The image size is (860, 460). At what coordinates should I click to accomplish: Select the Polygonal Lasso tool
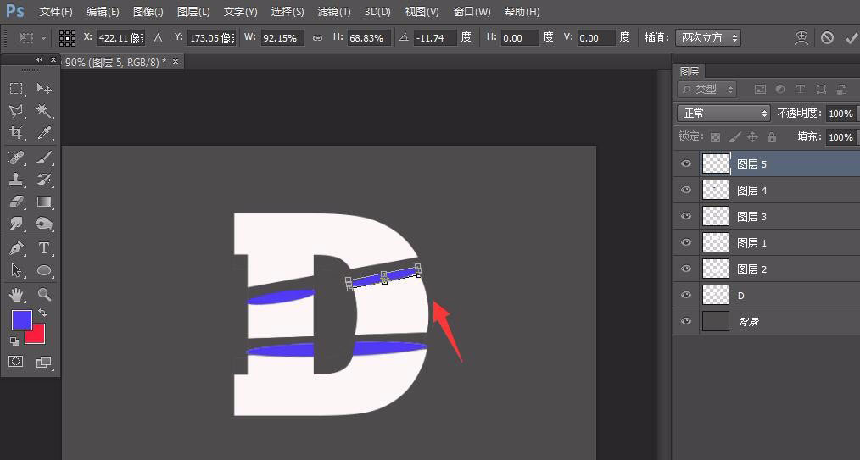pyautogui.click(x=16, y=111)
